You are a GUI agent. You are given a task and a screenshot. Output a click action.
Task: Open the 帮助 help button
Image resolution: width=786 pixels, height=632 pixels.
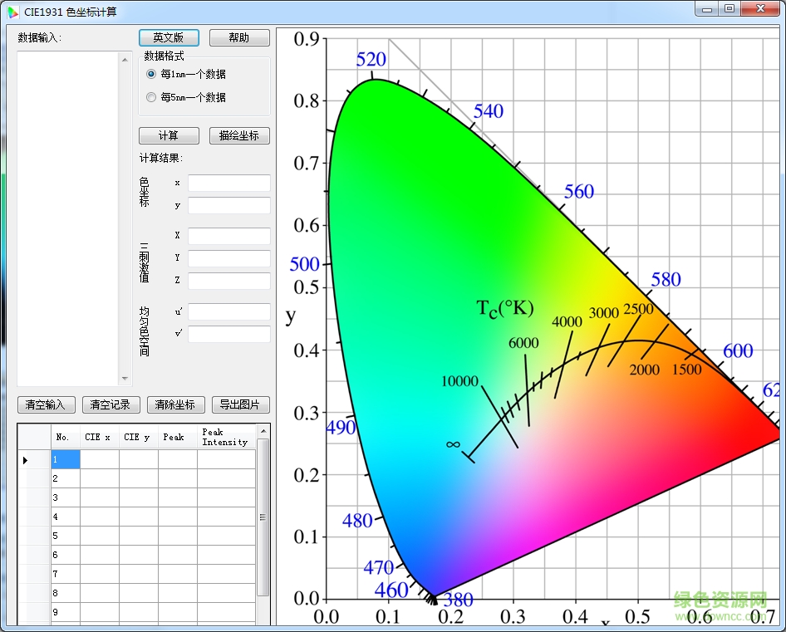click(239, 38)
